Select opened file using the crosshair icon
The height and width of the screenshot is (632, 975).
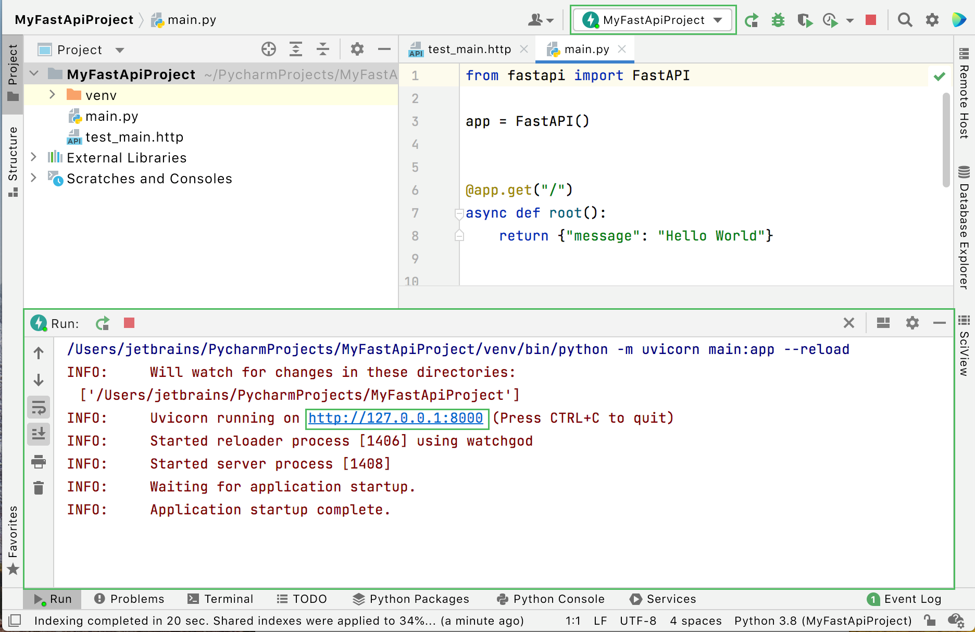tap(268, 49)
